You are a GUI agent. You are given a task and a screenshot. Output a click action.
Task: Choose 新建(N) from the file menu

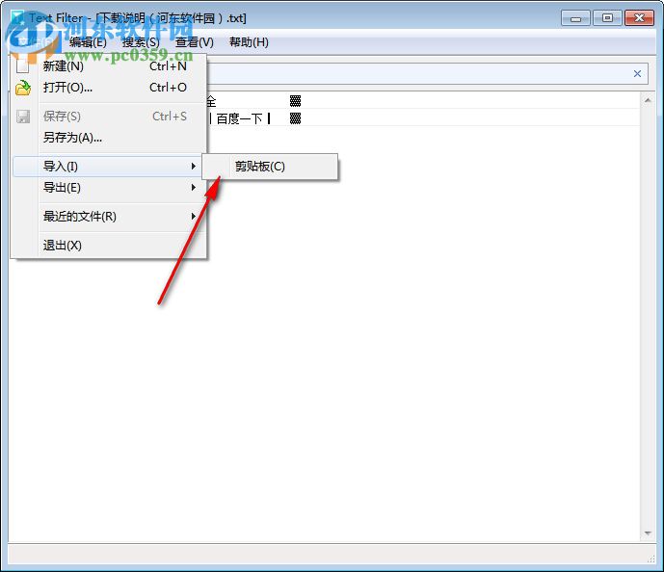point(110,66)
